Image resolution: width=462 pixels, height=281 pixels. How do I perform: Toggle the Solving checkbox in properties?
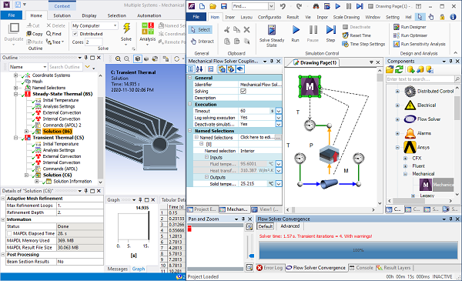[243, 92]
